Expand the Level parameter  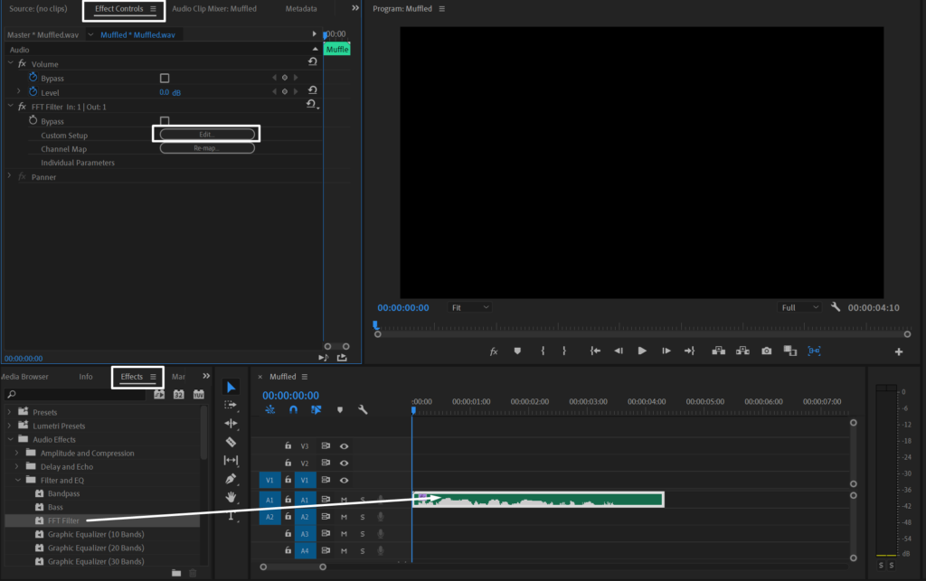pyautogui.click(x=18, y=91)
